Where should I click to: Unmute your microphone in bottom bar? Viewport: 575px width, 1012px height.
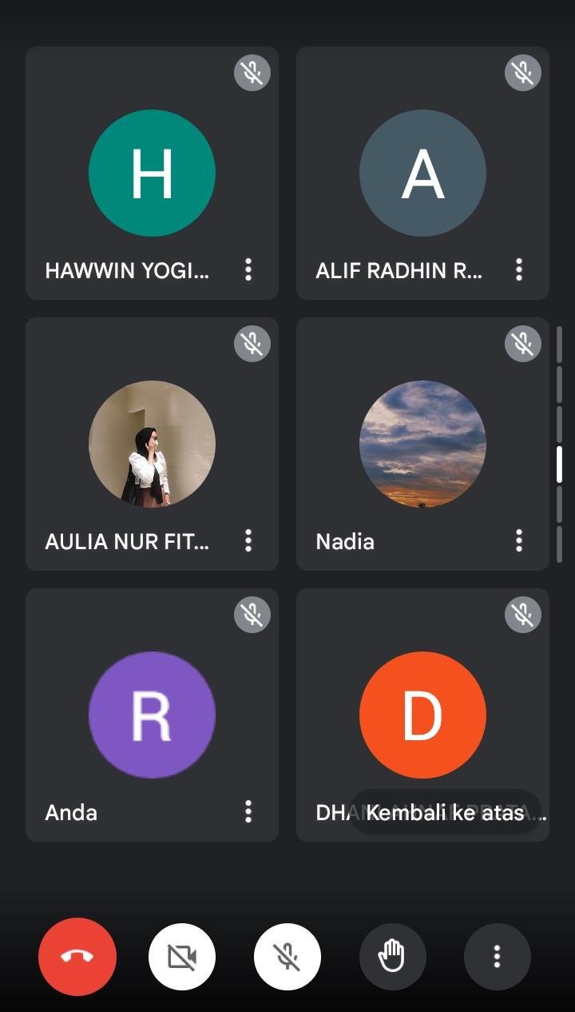pyautogui.click(x=287, y=956)
